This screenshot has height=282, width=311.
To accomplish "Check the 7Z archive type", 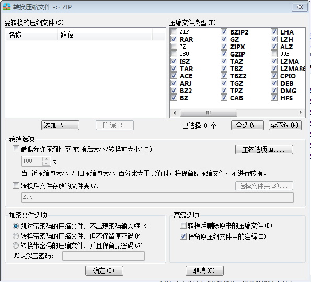I will tap(174, 47).
